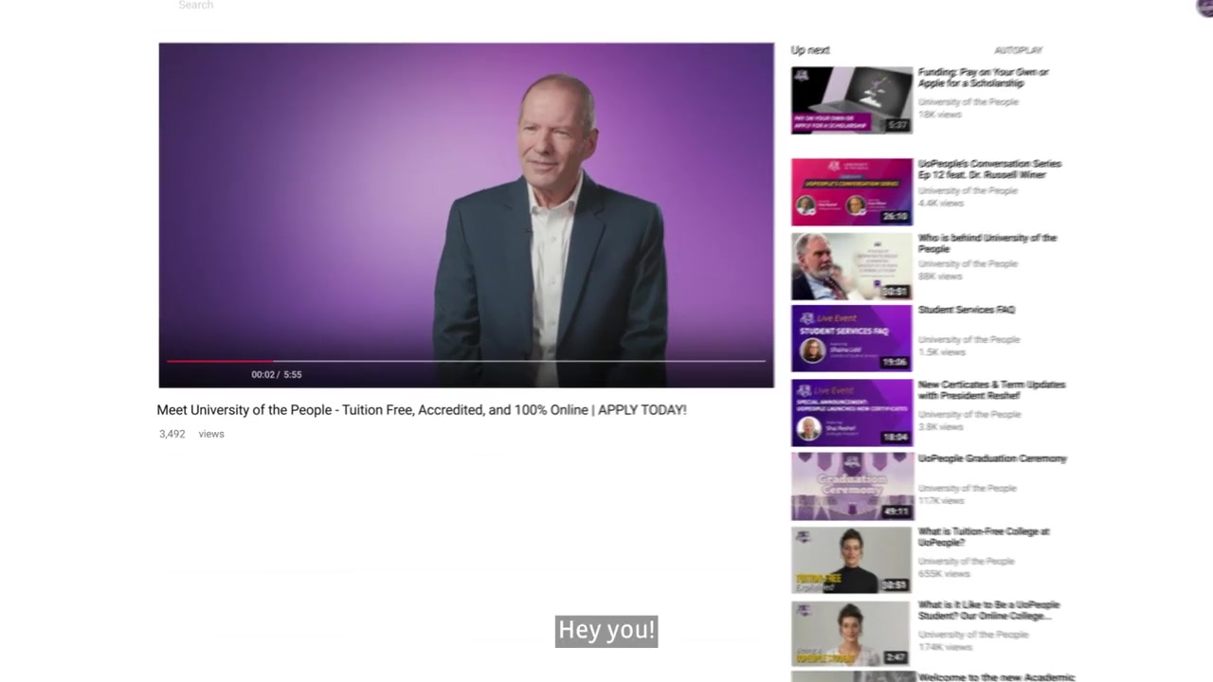Click the 'Meet University of the People' video title
The height and width of the screenshot is (682, 1213).
[422, 410]
